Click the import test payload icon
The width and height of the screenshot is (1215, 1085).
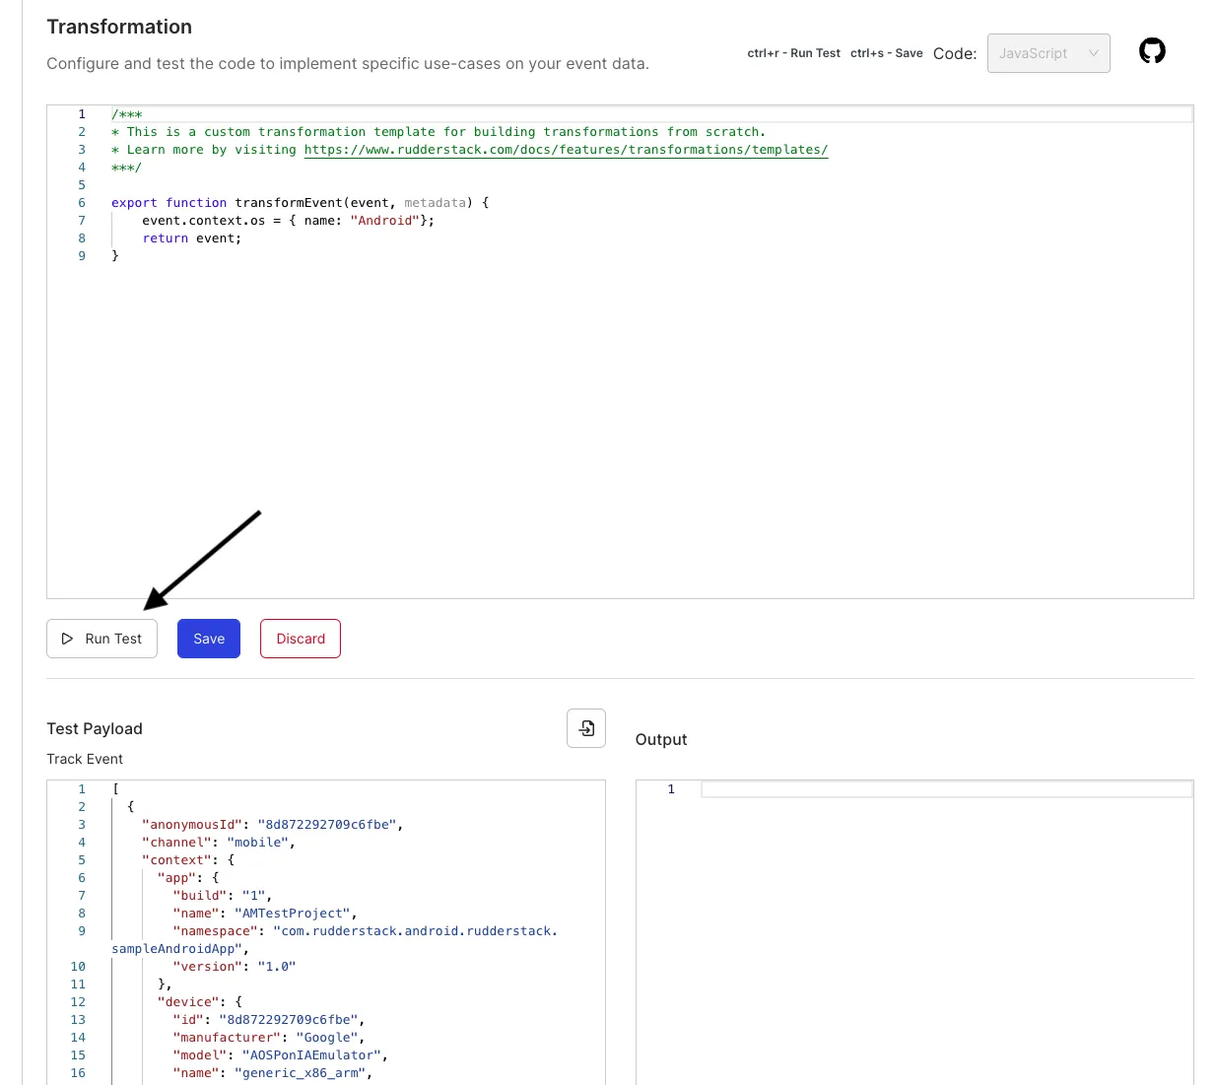(x=586, y=728)
